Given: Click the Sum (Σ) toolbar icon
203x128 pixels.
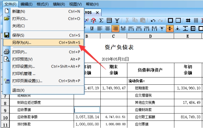Looking at the screenshot, I should tap(101, 21).
